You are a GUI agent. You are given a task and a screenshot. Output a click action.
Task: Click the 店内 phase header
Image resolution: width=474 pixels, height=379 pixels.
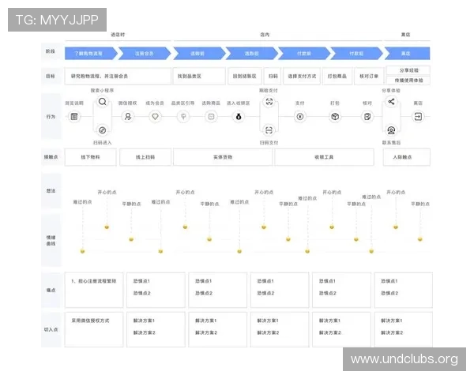coord(265,35)
